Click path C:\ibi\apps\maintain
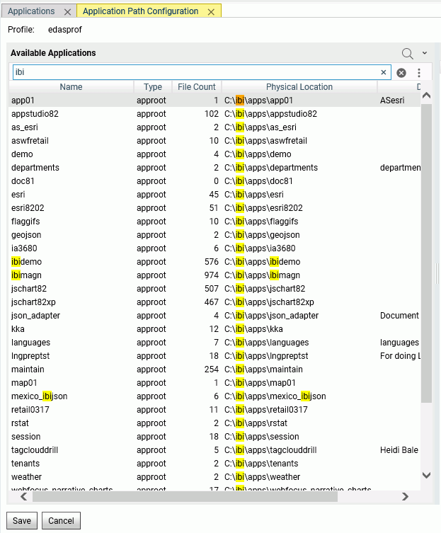The width and height of the screenshot is (441, 533). point(263,369)
